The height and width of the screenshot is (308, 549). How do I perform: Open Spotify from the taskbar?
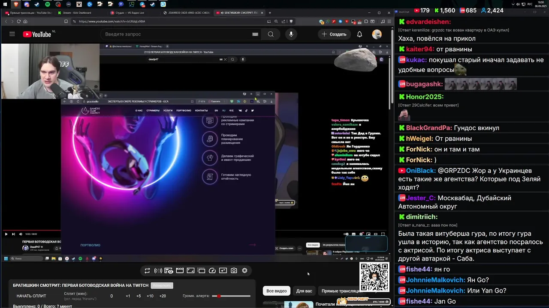click(47, 4)
